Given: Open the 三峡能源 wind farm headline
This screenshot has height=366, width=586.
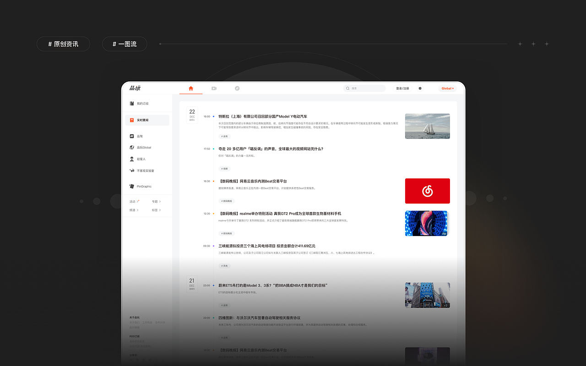Looking at the screenshot, I should [267, 246].
